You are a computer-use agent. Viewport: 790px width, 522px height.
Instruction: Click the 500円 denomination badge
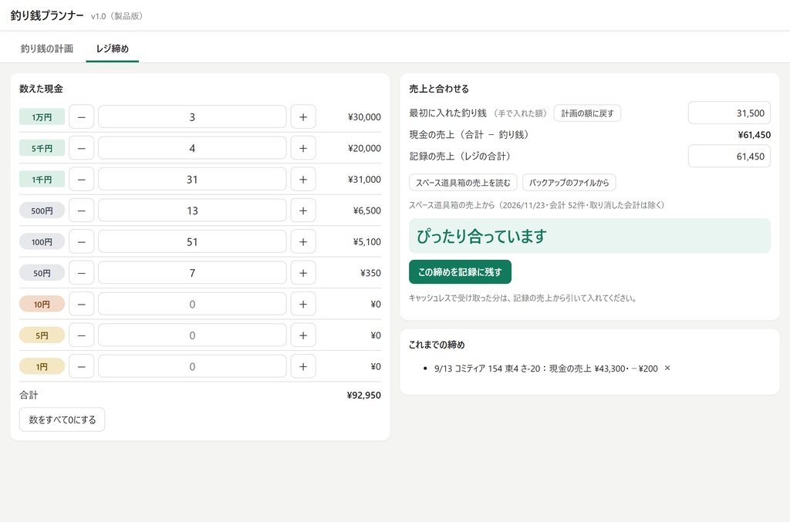pos(42,210)
